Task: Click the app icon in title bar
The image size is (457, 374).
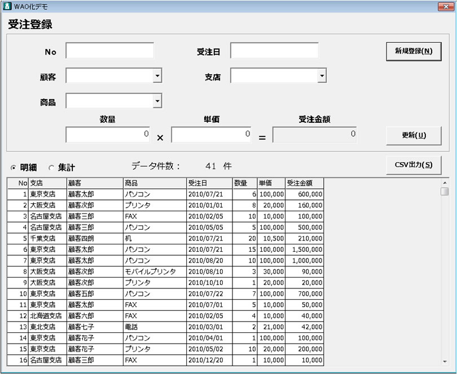Action: pos(7,6)
